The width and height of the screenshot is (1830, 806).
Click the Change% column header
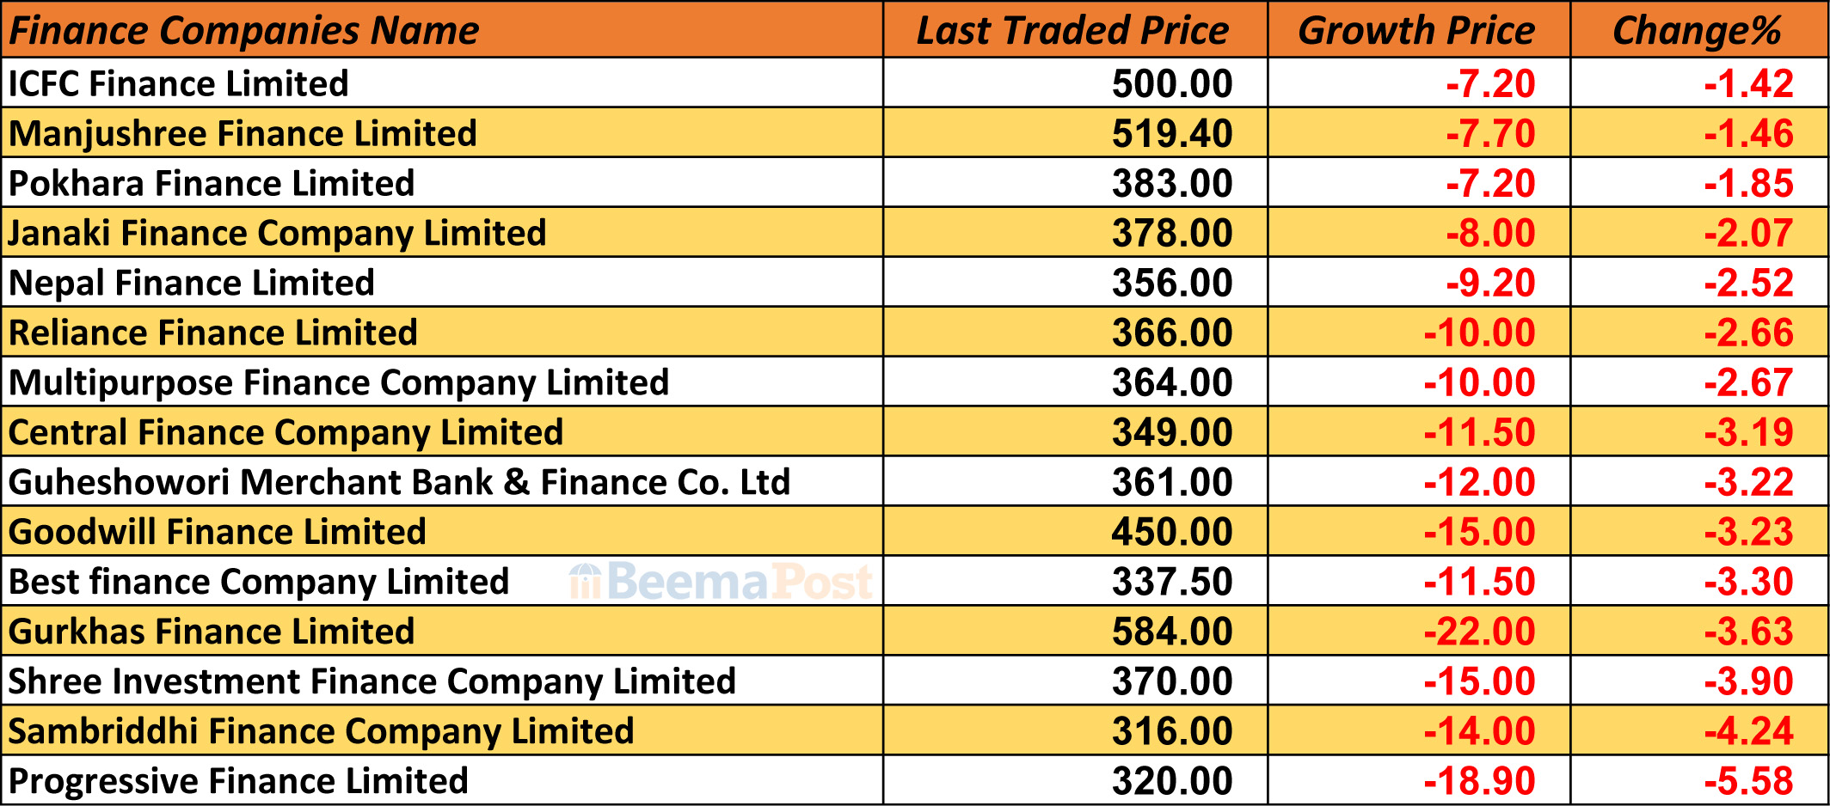click(x=1697, y=31)
